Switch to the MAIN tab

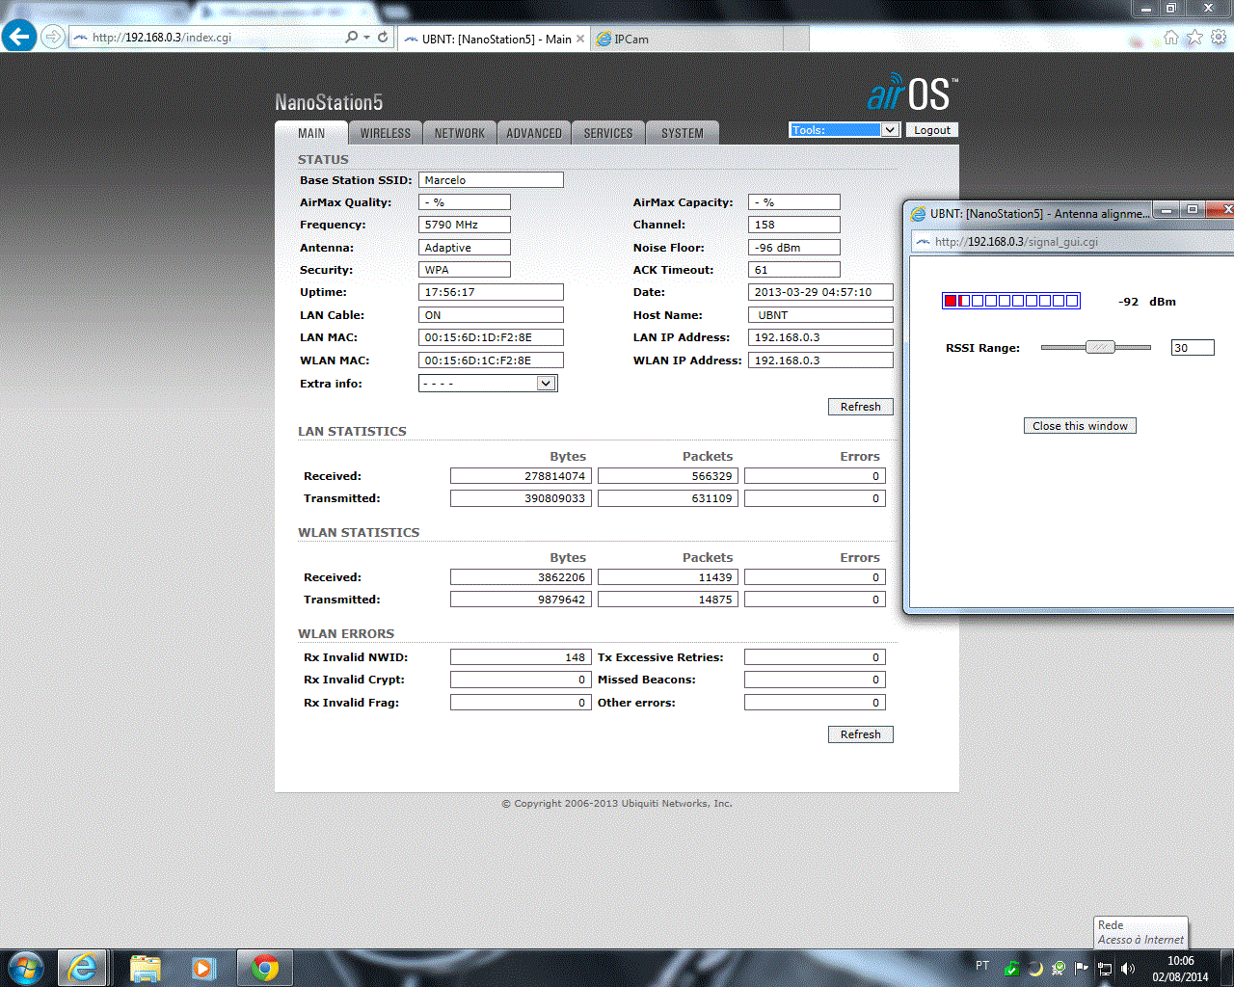pyautogui.click(x=311, y=133)
